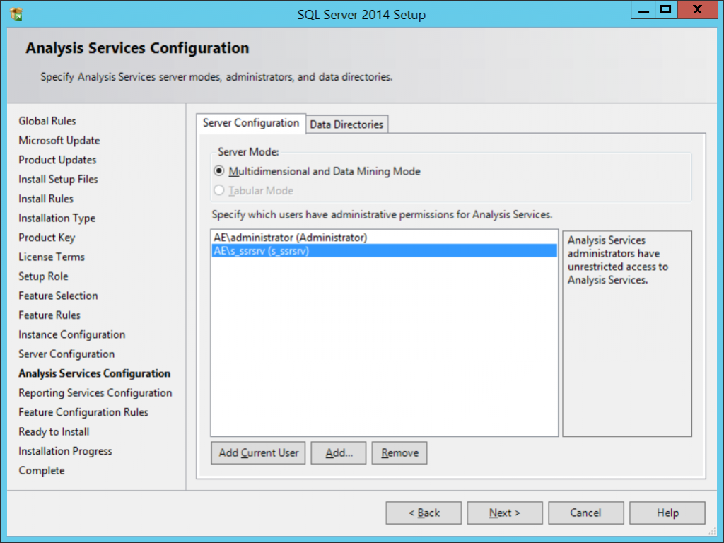Go back to the previous setup step

(423, 513)
